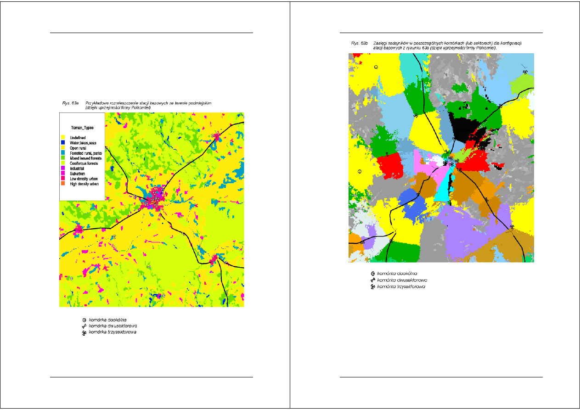580x410 pixels.
Task: Click the omnidirectional cell icon under left map
Action: point(84,320)
